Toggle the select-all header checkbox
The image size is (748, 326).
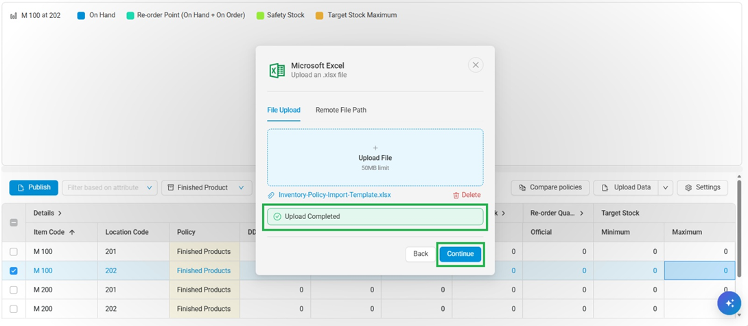[x=14, y=222]
